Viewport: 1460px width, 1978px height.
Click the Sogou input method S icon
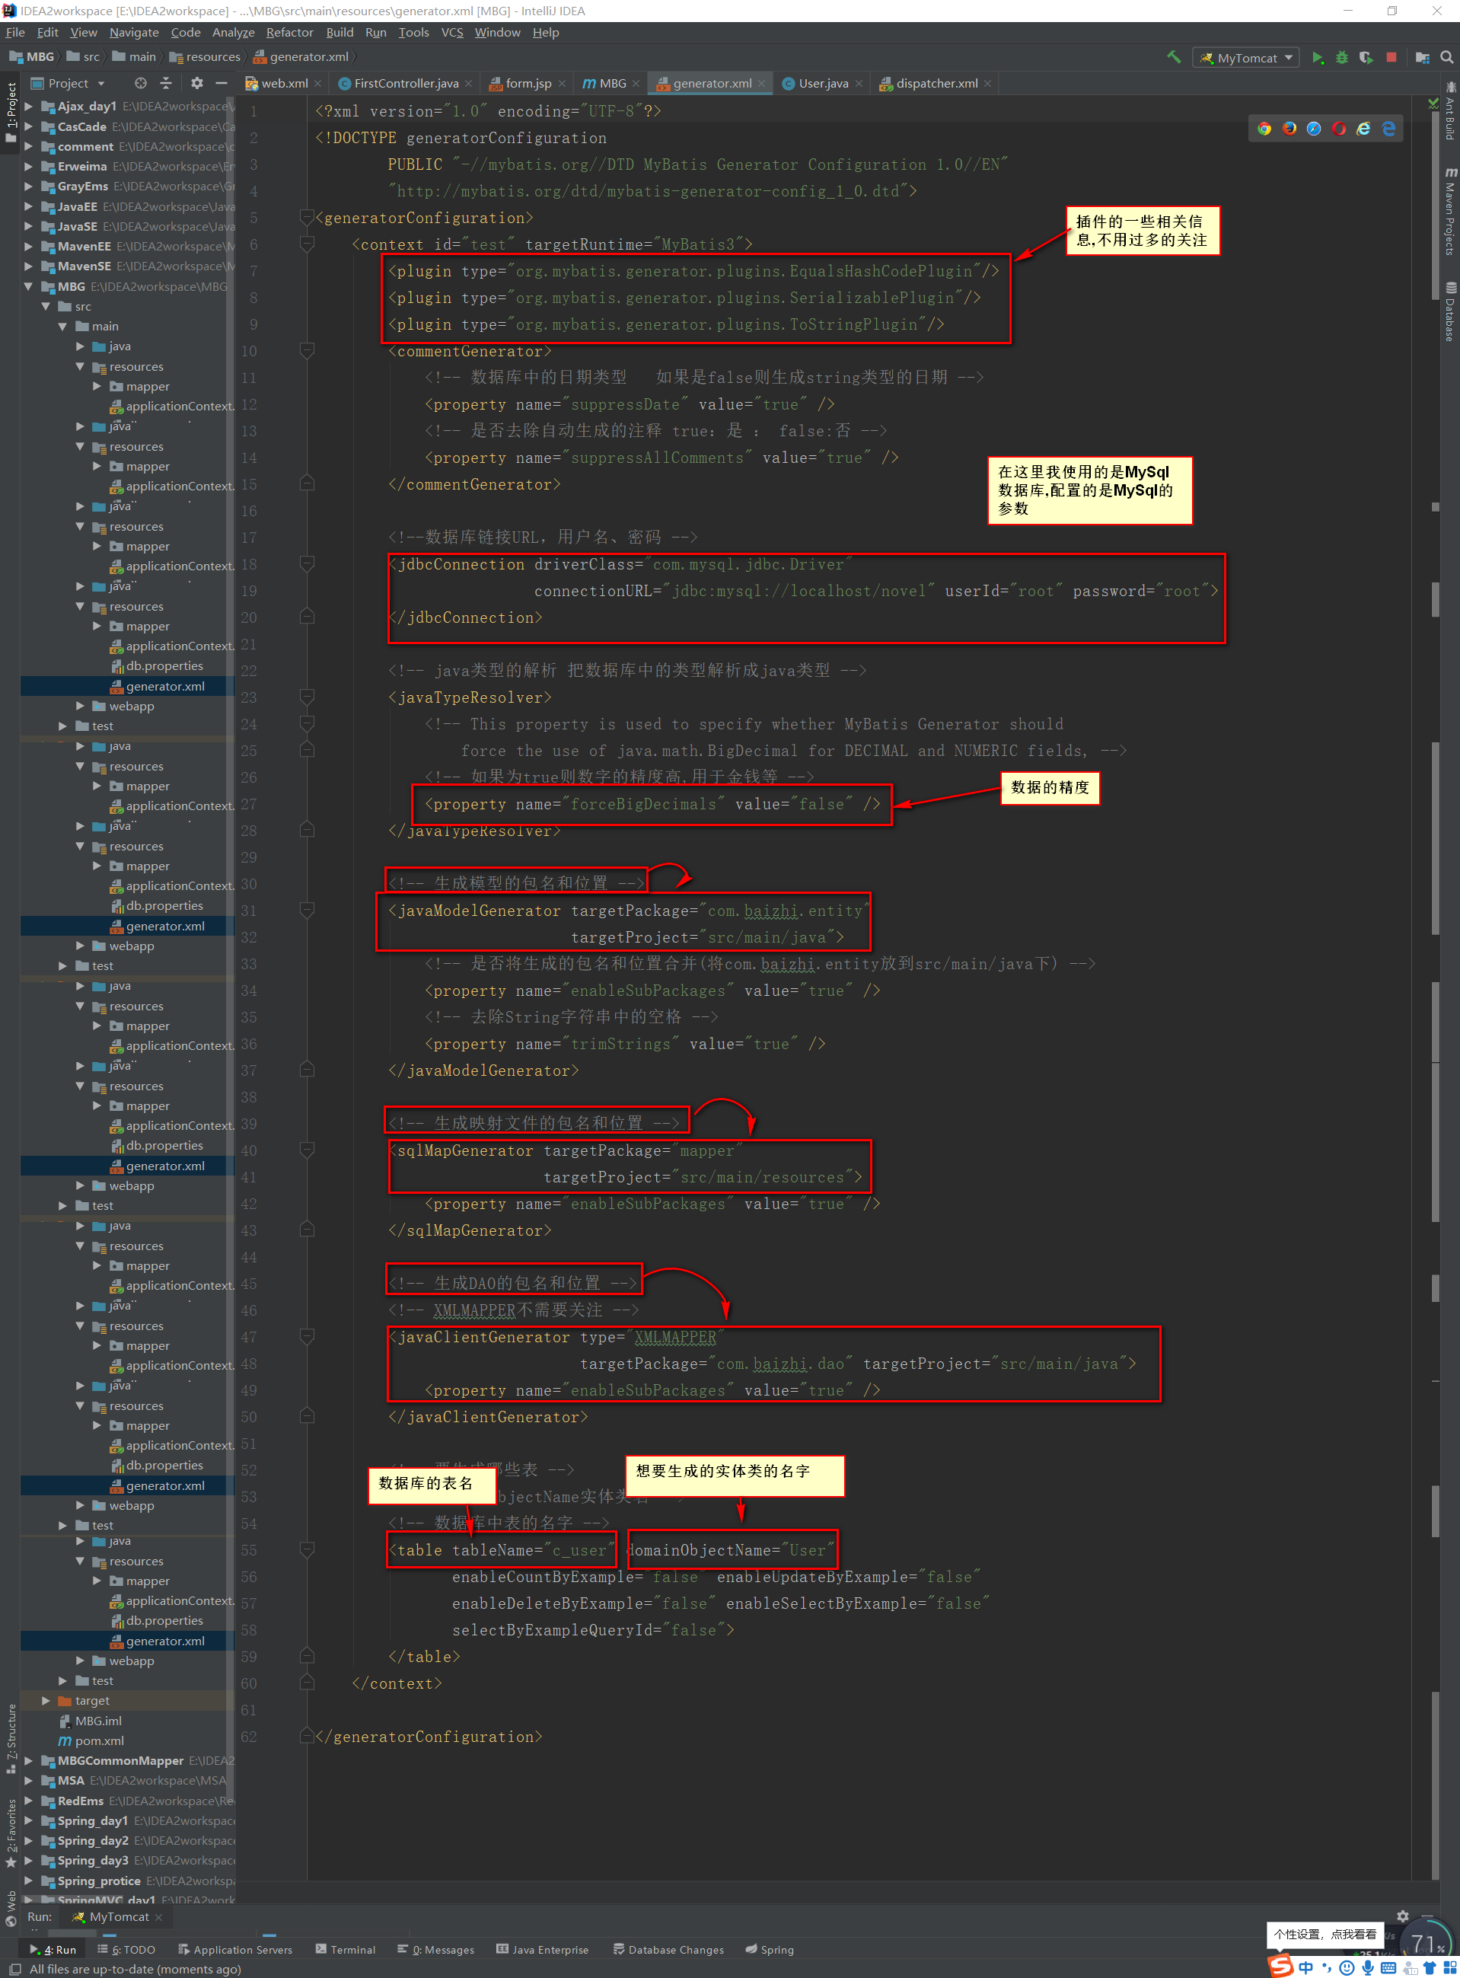(x=1280, y=1966)
